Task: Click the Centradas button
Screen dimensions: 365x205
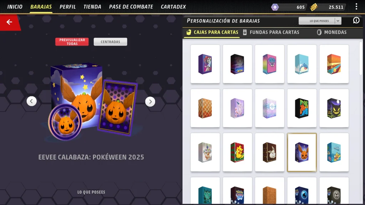Action: coord(110,42)
